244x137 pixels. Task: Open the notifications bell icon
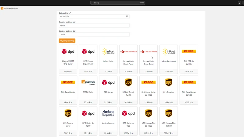[239, 3]
